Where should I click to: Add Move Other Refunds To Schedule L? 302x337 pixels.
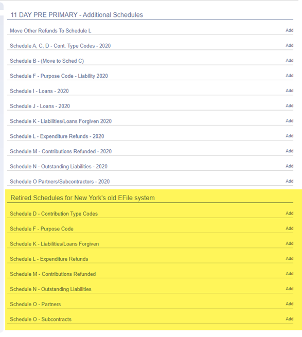pyautogui.click(x=289, y=30)
